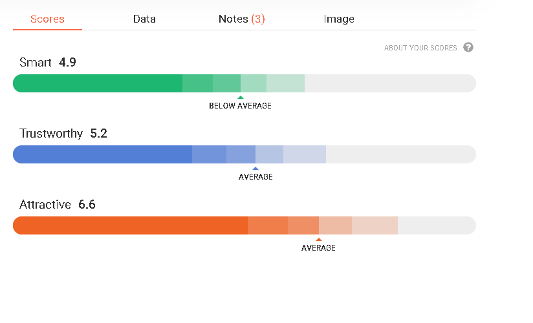Screen dimensions: 533x323
Task: Click the blue Trustworthy score bar
Action: coord(245,154)
